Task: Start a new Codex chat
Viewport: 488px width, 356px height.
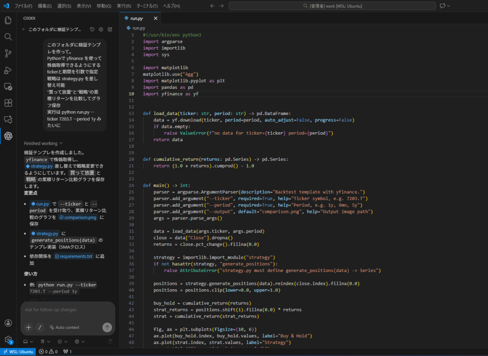Action: [x=110, y=29]
